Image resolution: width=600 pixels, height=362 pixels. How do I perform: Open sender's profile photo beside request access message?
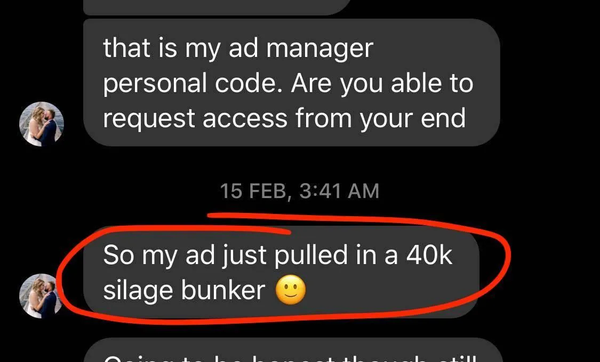tap(41, 124)
